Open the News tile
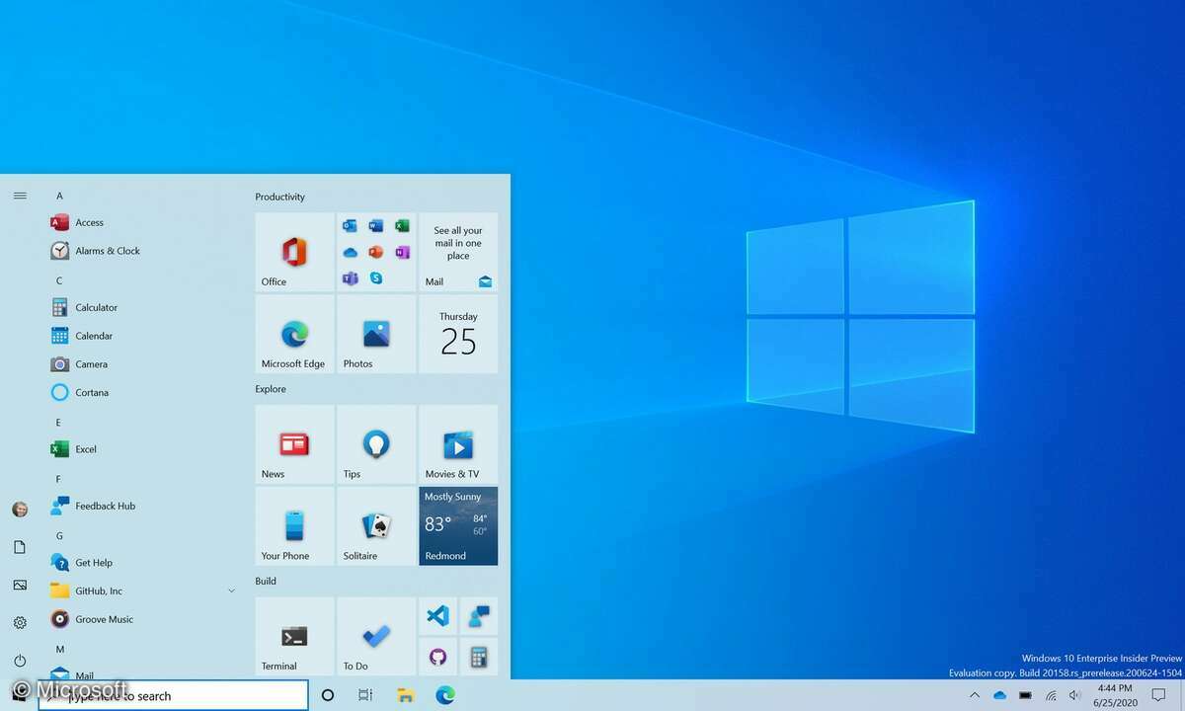Screen dimensions: 1185x711 tap(294, 444)
